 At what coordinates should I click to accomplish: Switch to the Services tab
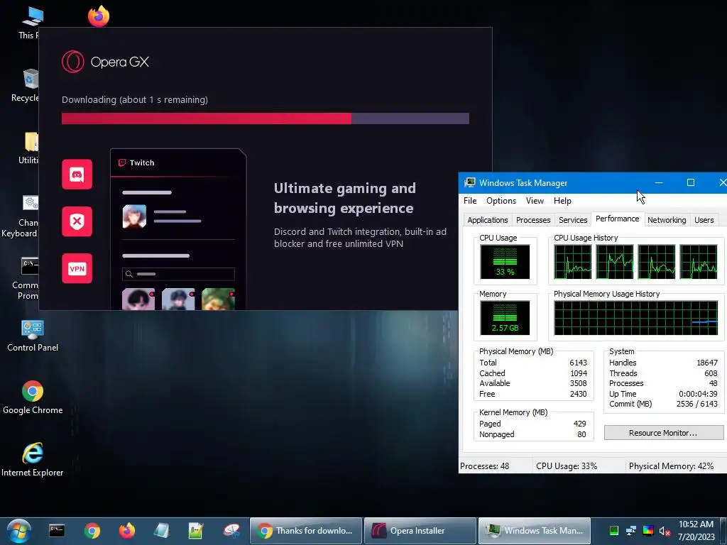pos(573,220)
